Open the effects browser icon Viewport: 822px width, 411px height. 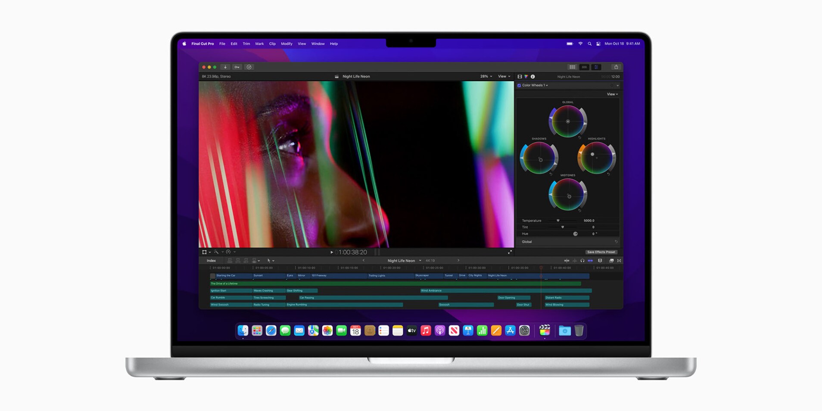611,261
